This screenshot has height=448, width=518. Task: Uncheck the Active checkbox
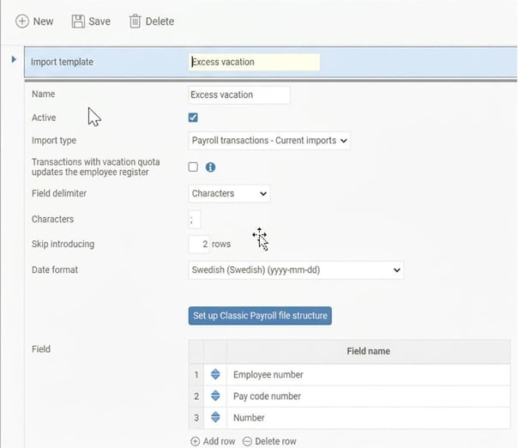(x=193, y=118)
